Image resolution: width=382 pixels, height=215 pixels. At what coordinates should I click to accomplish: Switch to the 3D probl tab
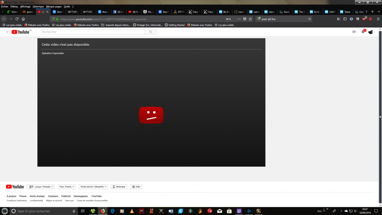pyautogui.click(x=28, y=12)
